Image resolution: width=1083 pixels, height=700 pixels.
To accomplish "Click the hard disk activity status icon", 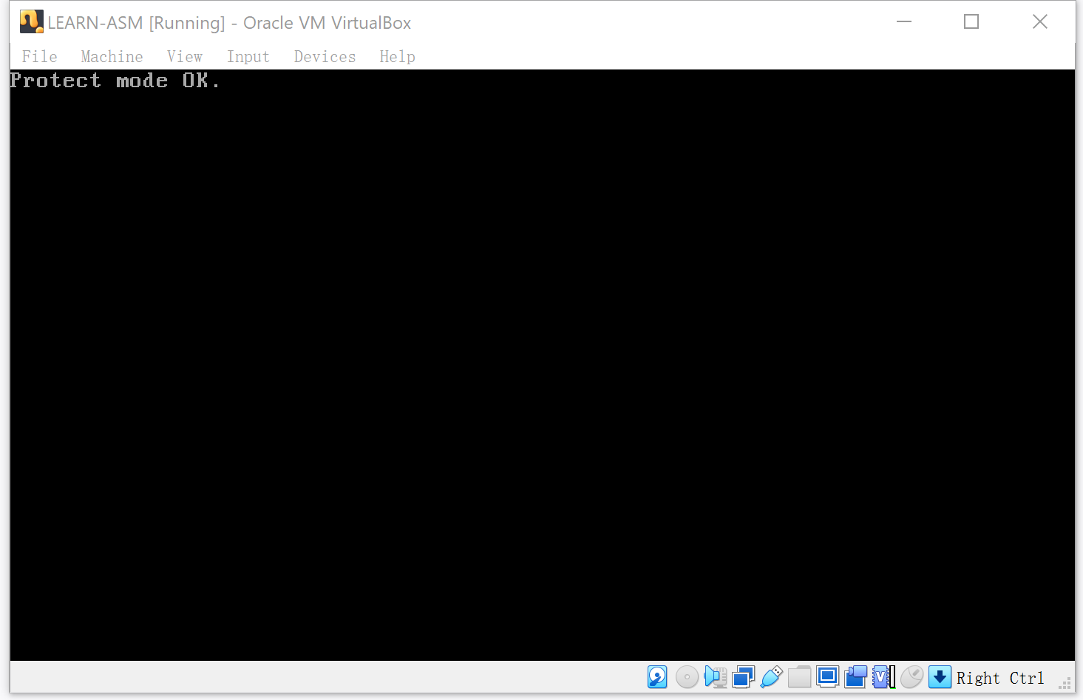I will pos(657,677).
